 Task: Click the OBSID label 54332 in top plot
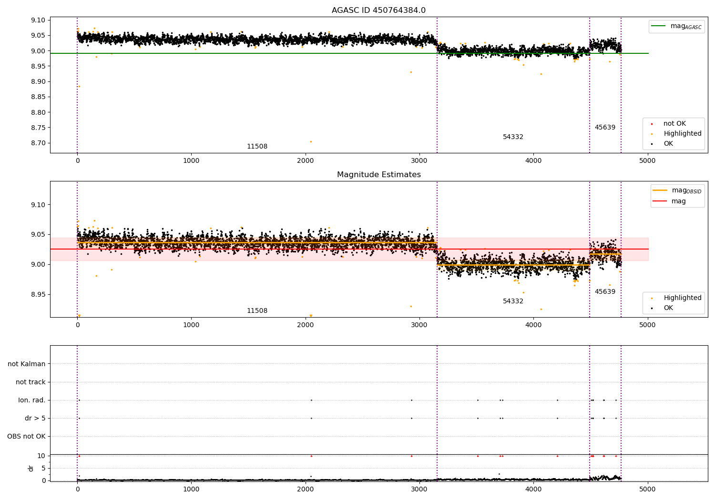click(513, 137)
